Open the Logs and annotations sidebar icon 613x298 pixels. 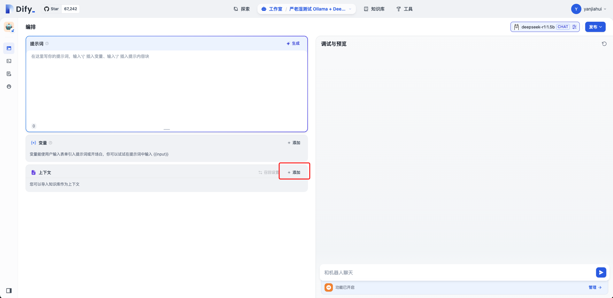[9, 74]
